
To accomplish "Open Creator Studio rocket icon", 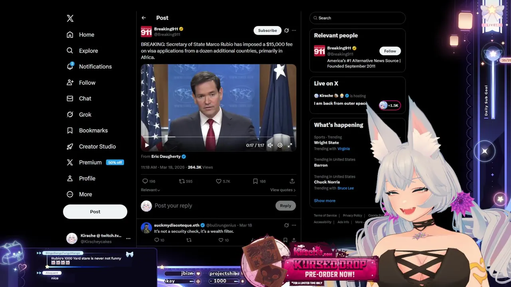I will click(x=70, y=146).
